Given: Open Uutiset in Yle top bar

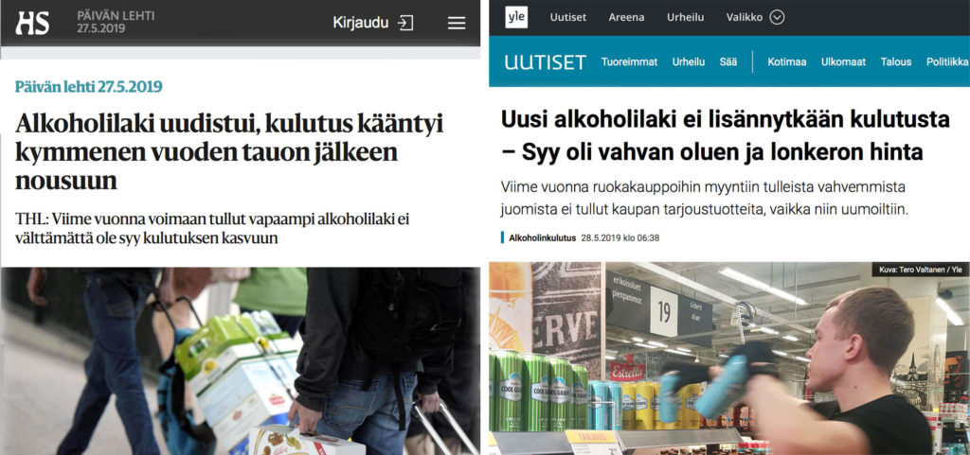Looking at the screenshot, I should [x=568, y=17].
